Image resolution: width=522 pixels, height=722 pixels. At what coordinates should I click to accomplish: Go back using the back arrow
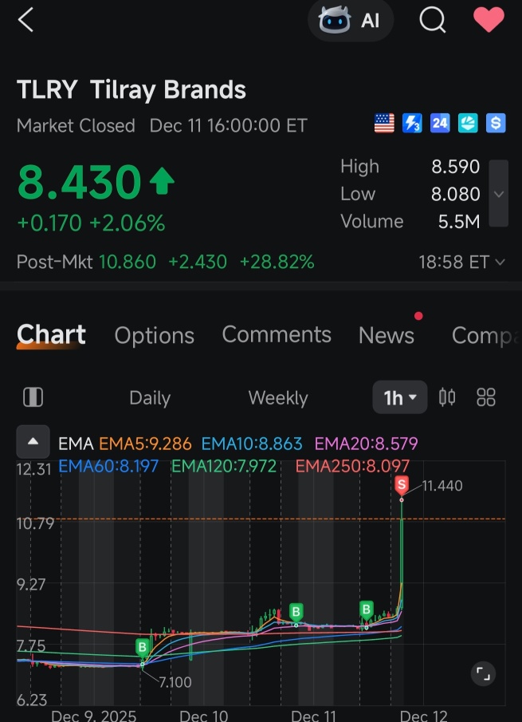(26, 20)
